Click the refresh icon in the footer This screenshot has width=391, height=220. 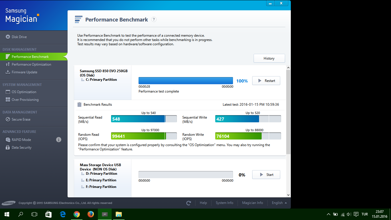[x=188, y=203]
